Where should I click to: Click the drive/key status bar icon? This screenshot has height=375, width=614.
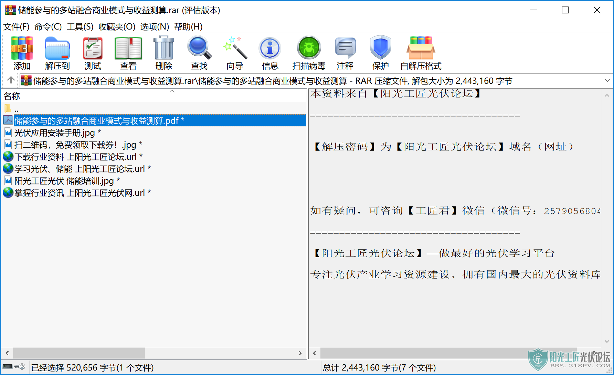(14, 367)
